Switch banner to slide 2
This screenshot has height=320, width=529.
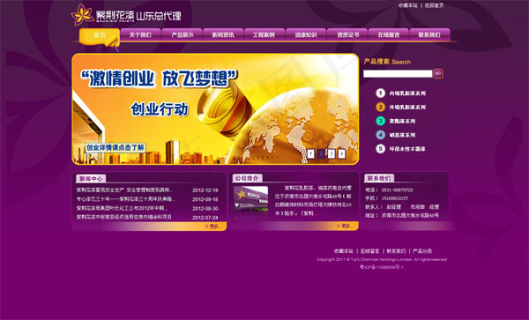point(321,154)
